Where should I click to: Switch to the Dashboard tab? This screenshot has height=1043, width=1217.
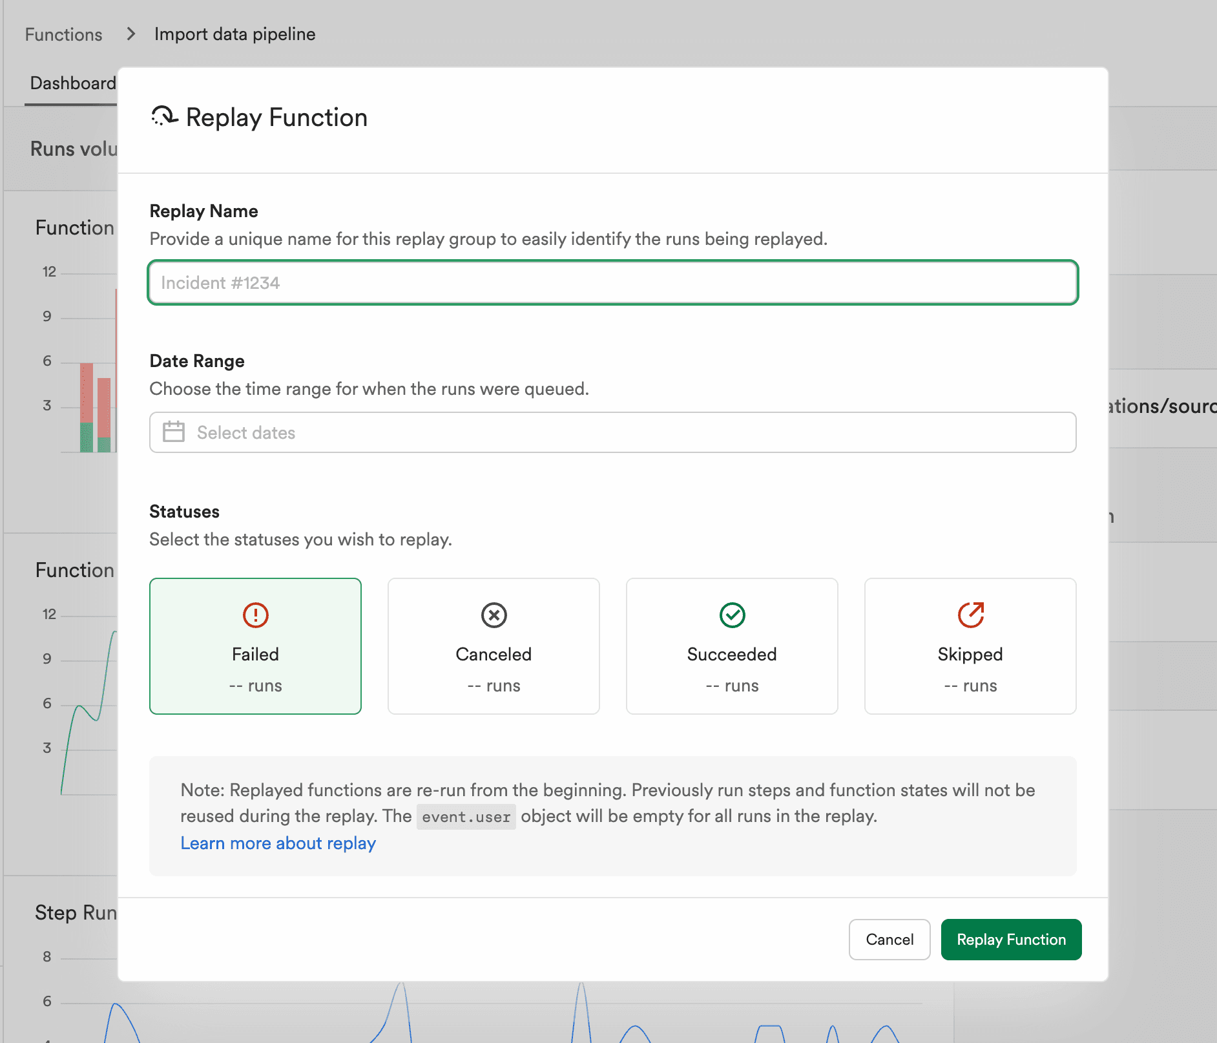pyautogui.click(x=72, y=83)
